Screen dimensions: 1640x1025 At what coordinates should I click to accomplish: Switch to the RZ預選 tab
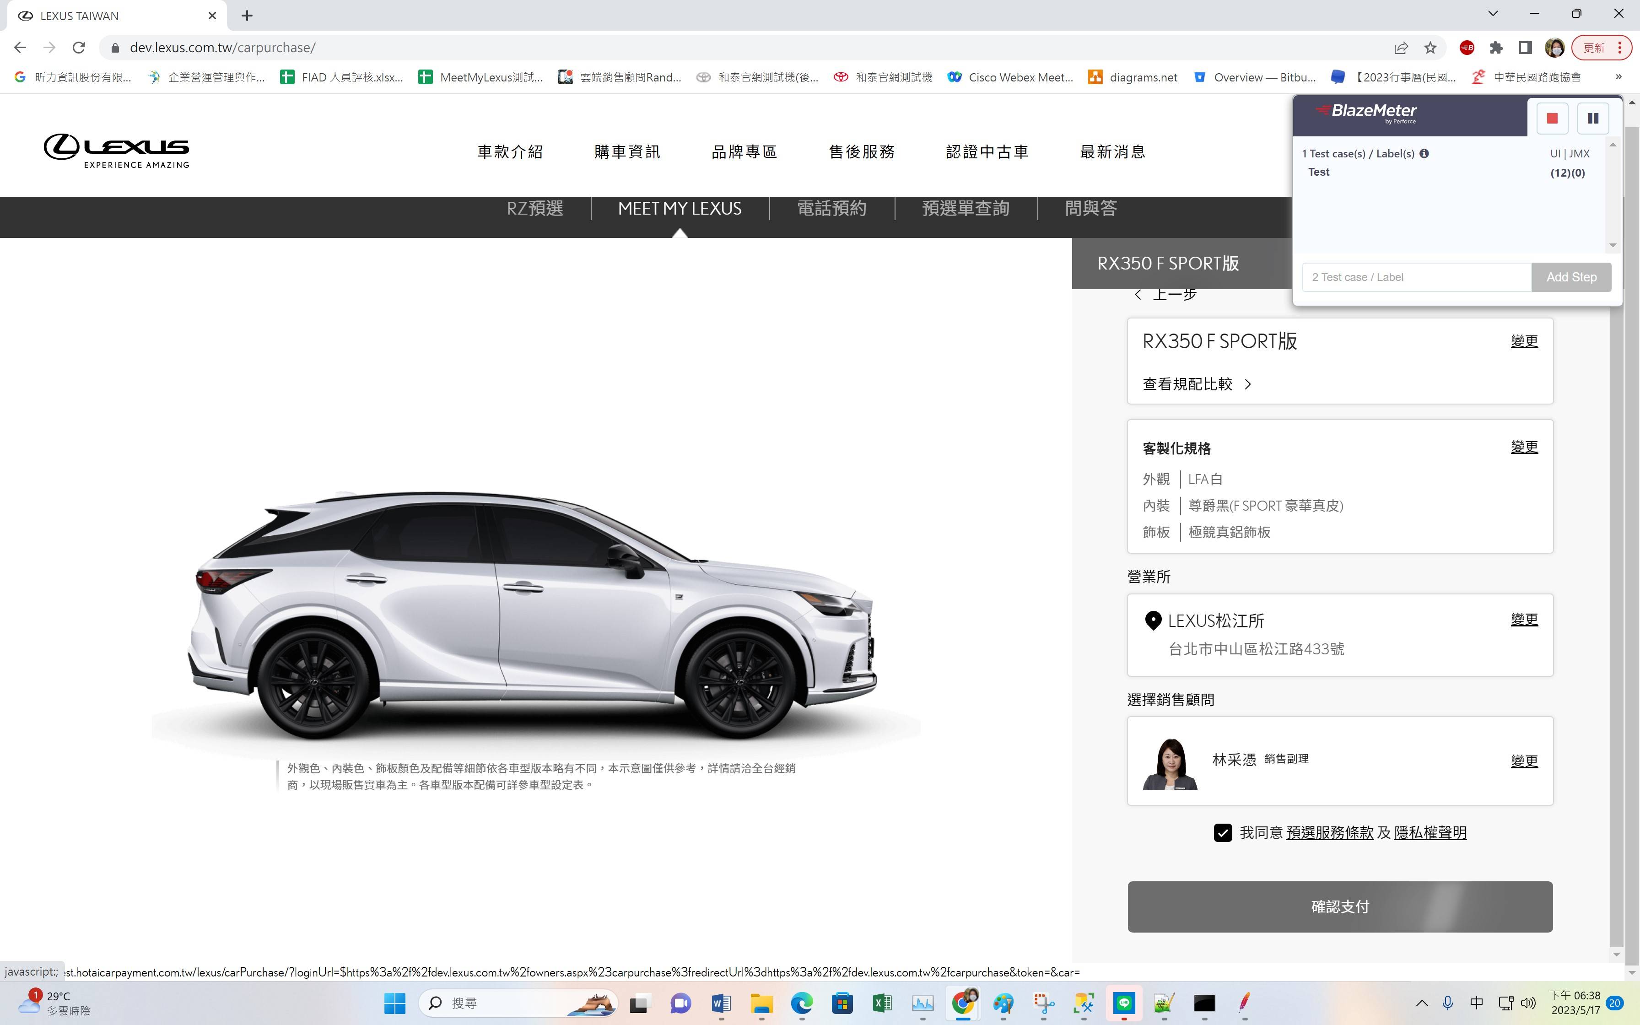click(535, 208)
